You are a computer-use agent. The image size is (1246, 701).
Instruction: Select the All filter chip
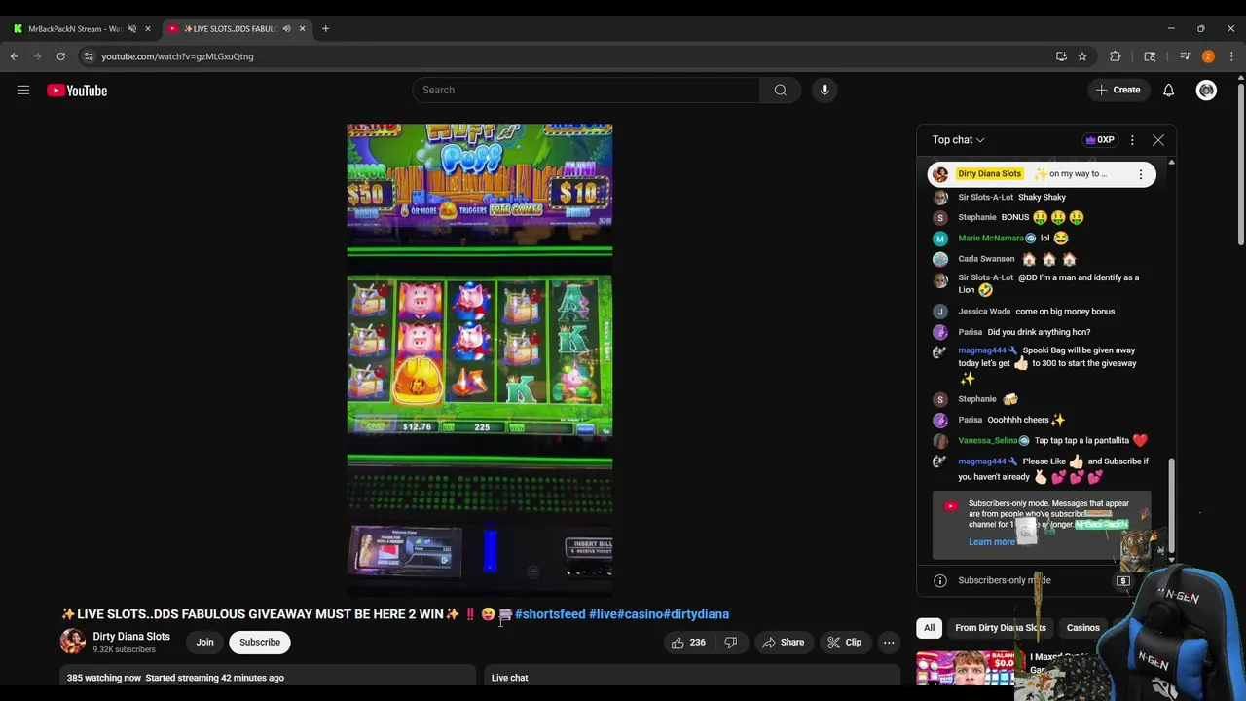930,628
